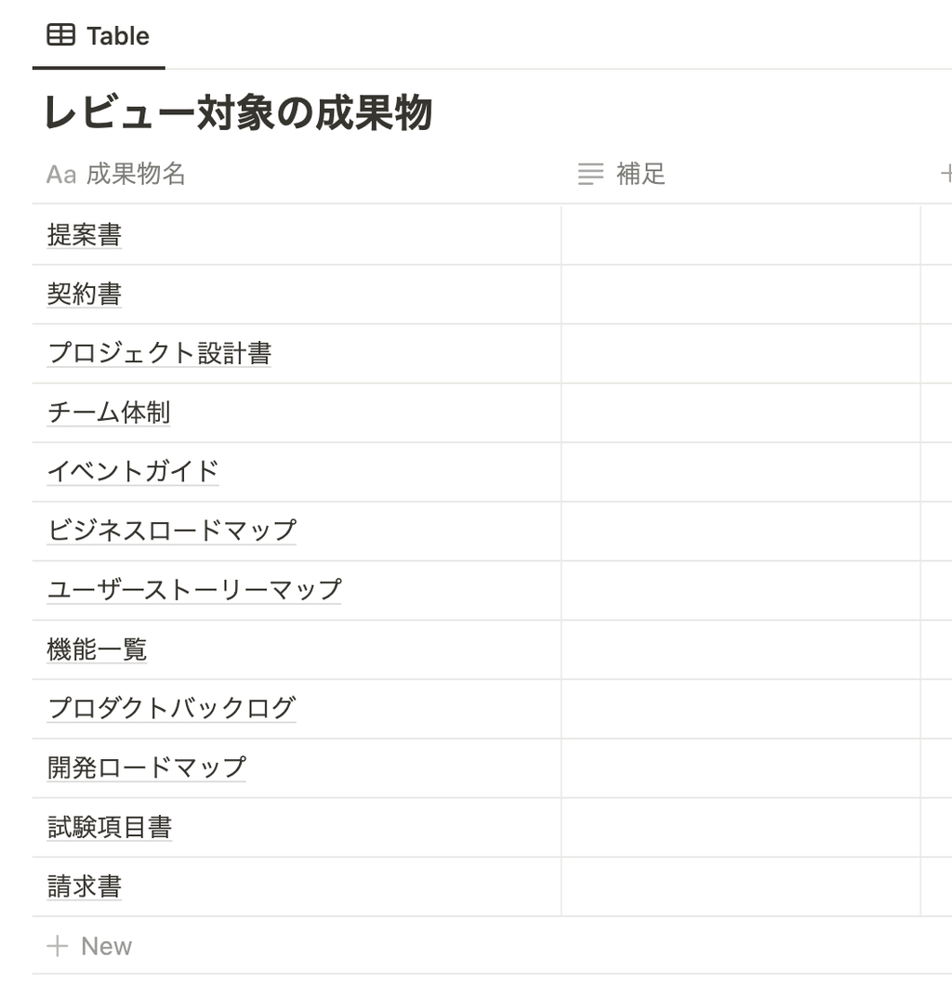This screenshot has height=996, width=952.
Task: Open ビジネスロードマップ page
Action: [x=172, y=531]
